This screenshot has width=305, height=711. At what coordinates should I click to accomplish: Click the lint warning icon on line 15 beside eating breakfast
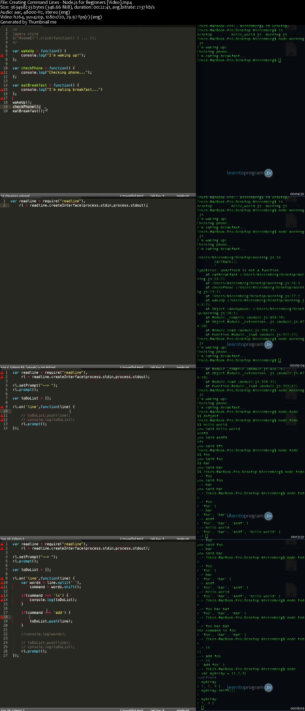pos(2,90)
